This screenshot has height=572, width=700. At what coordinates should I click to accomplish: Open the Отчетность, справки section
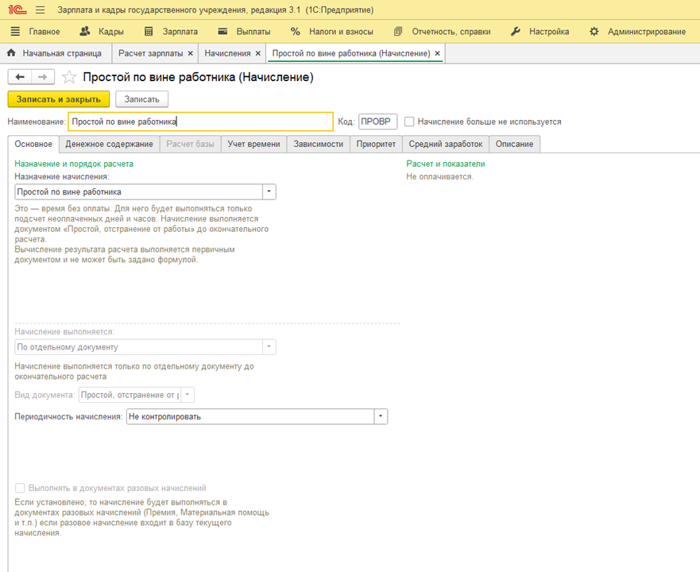442,32
